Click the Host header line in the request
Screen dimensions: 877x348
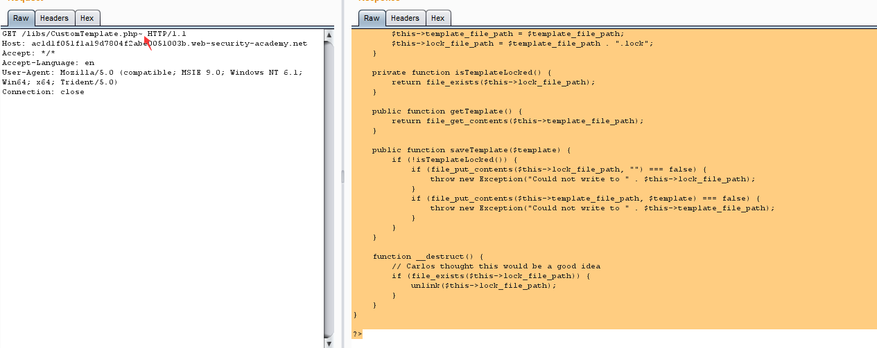155,44
